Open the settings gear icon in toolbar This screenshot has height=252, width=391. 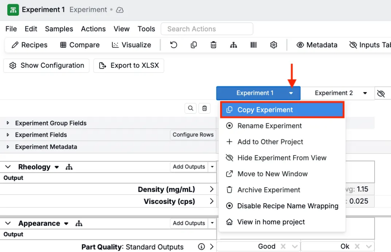273,45
